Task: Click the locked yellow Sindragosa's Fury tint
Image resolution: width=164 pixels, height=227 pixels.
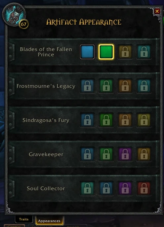Action: click(x=144, y=120)
